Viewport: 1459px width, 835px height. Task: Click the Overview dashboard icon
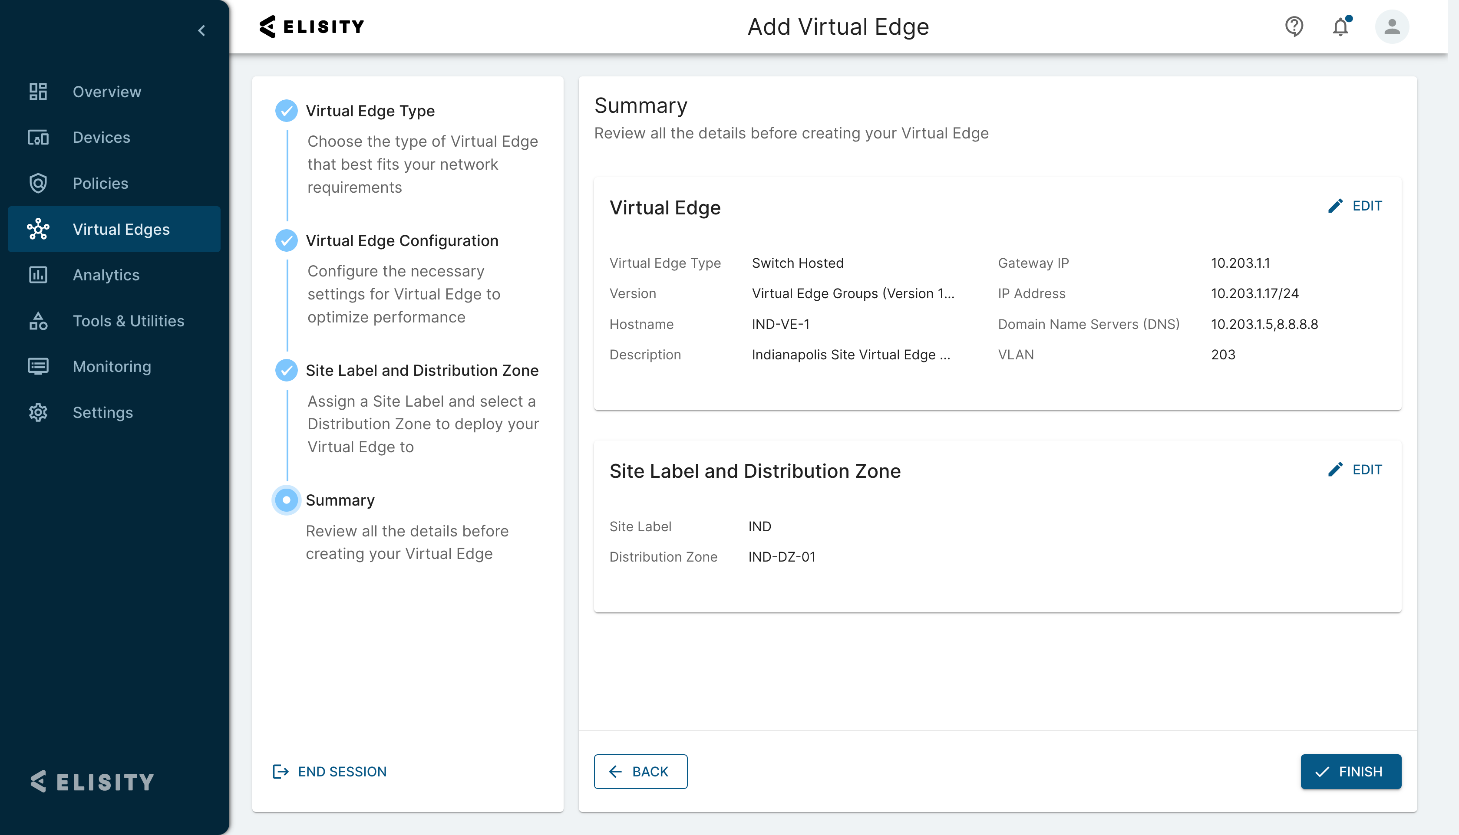click(x=38, y=92)
